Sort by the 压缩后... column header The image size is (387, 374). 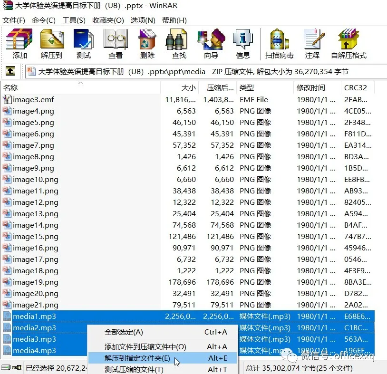pyautogui.click(x=218, y=87)
